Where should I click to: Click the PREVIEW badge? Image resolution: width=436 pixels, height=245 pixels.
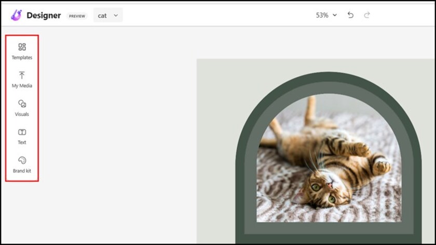point(77,16)
